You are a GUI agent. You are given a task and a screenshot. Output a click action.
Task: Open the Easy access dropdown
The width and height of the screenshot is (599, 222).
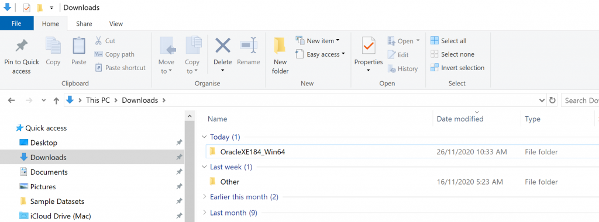click(321, 54)
